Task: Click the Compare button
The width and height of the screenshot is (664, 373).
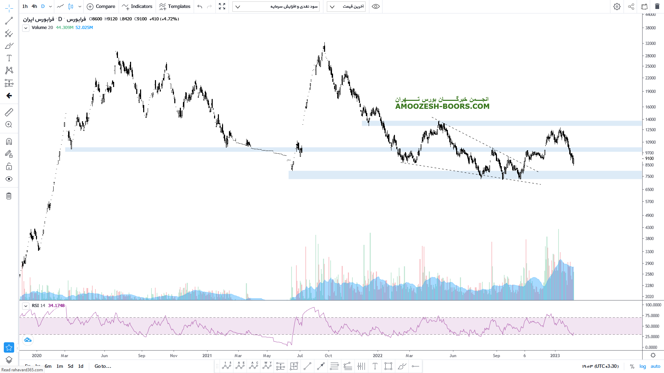Action: click(x=101, y=7)
